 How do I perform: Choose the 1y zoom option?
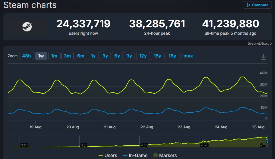tap(93, 56)
